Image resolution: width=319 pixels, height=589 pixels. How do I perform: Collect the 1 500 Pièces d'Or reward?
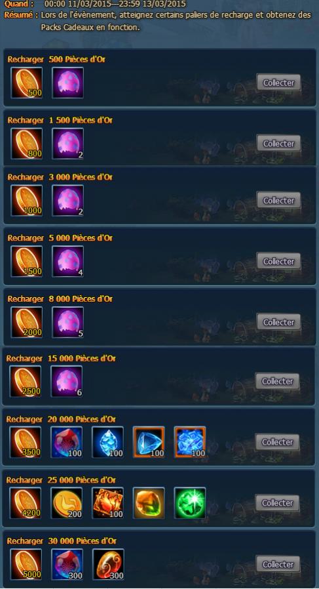278,143
